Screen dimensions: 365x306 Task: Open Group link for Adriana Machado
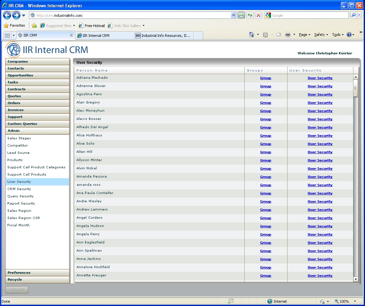point(265,78)
